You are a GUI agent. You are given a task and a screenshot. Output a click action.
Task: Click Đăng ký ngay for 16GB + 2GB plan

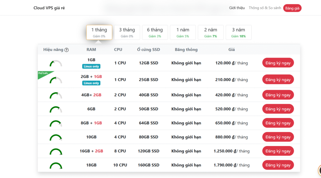coord(278,151)
